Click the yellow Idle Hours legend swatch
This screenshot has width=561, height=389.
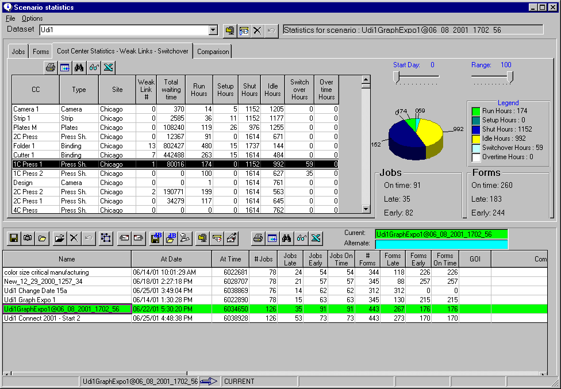tap(476, 138)
